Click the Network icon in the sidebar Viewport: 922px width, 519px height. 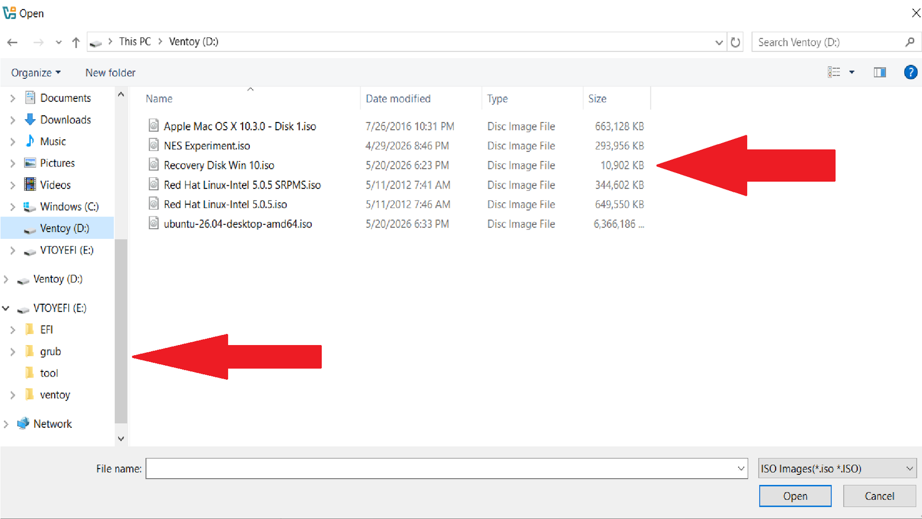point(23,423)
